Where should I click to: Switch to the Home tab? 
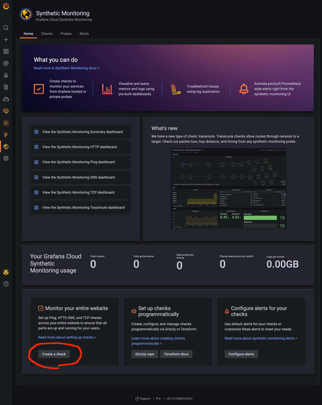pyautogui.click(x=28, y=34)
